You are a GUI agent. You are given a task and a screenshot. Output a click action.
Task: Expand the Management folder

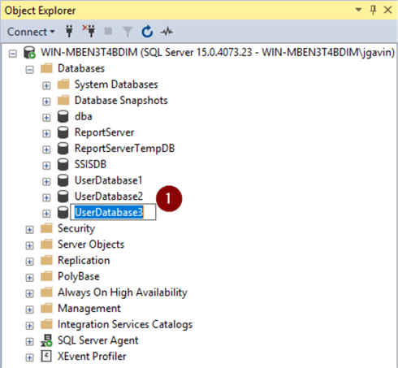[x=29, y=310]
